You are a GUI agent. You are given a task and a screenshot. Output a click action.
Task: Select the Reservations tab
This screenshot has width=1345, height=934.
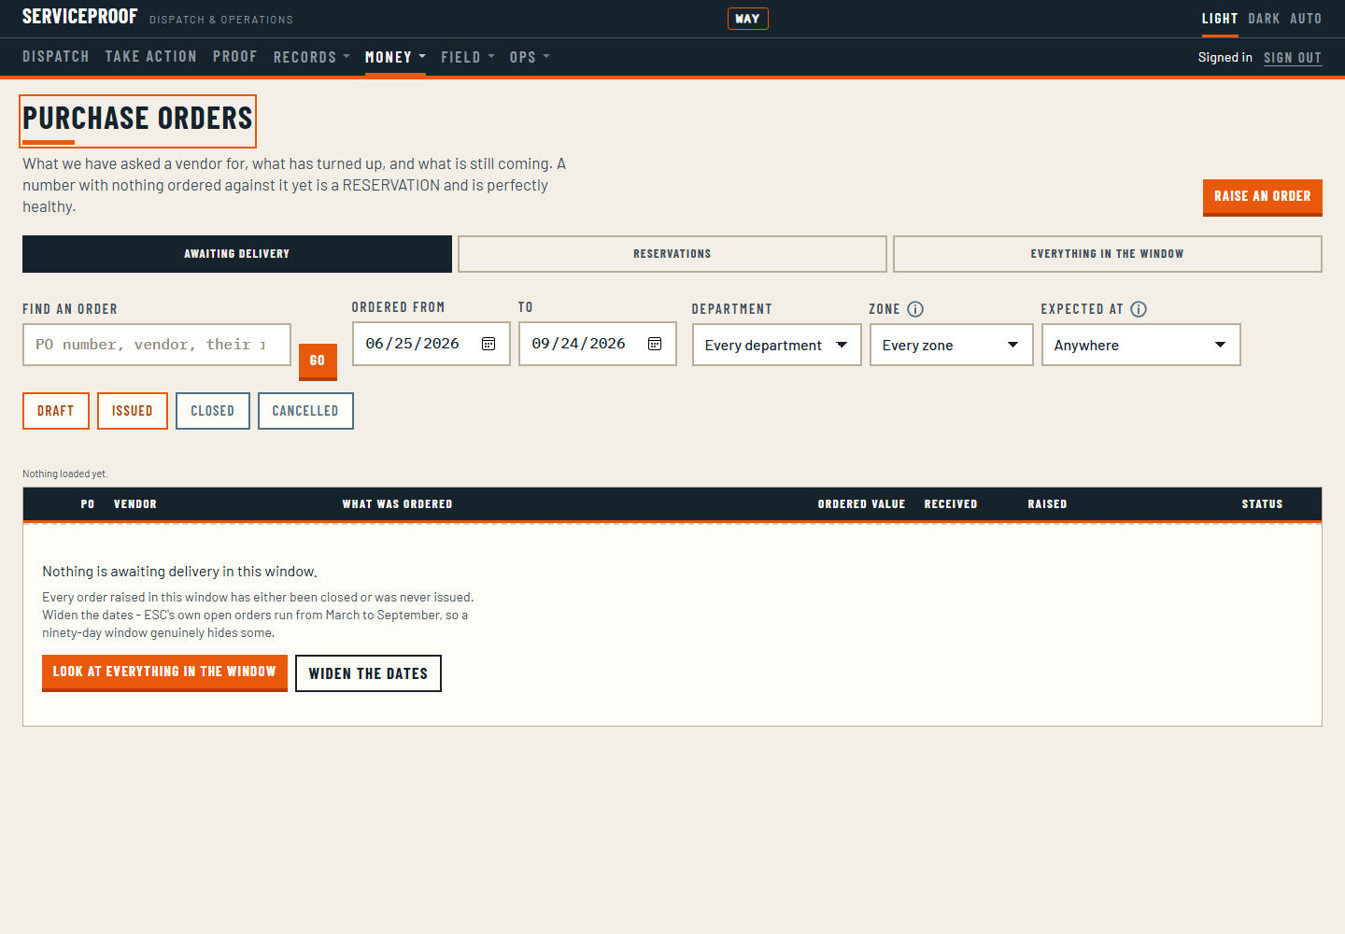click(x=672, y=254)
